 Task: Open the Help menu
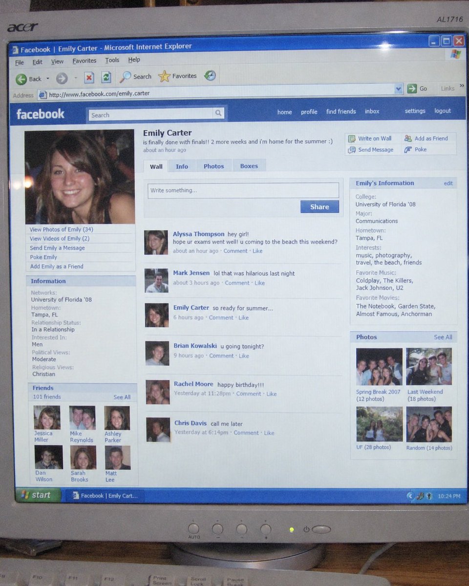134,60
